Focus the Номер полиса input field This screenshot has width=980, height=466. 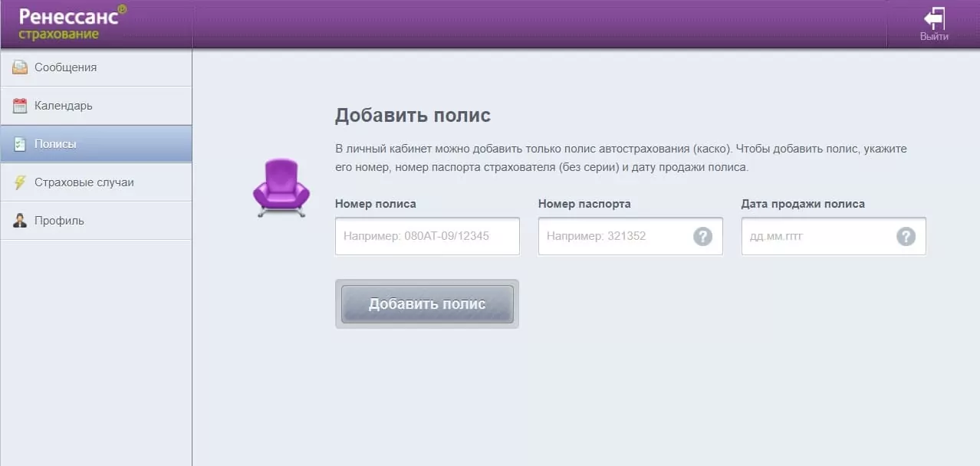click(x=427, y=236)
